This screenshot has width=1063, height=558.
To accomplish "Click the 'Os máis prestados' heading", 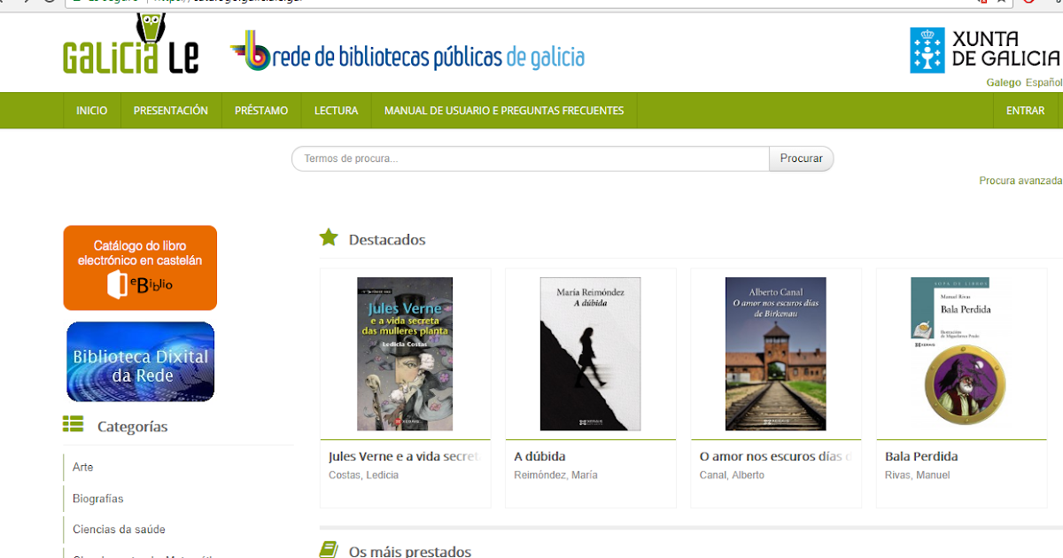I will [x=410, y=551].
